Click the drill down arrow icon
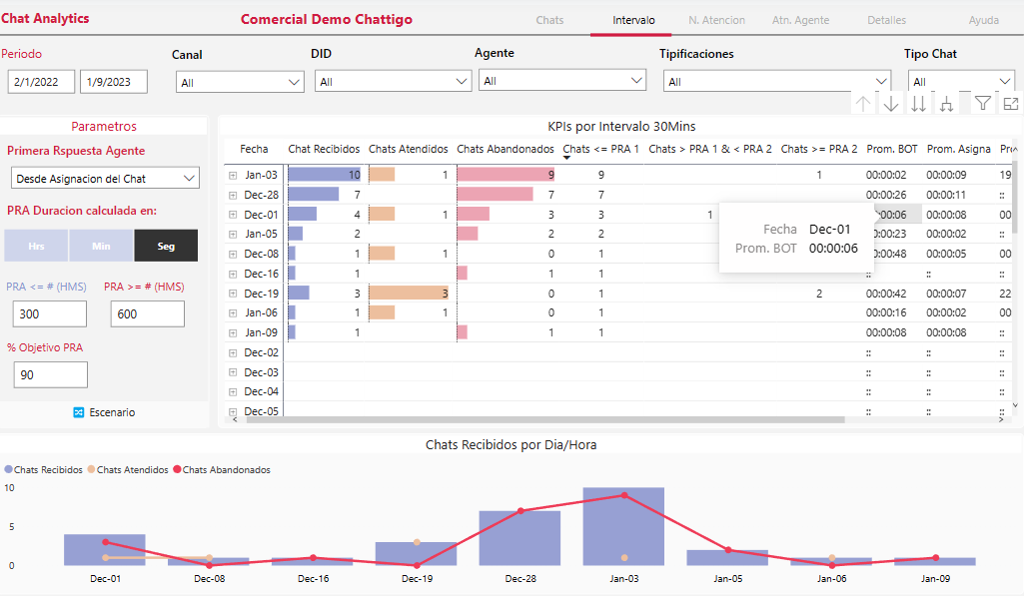 tap(891, 104)
